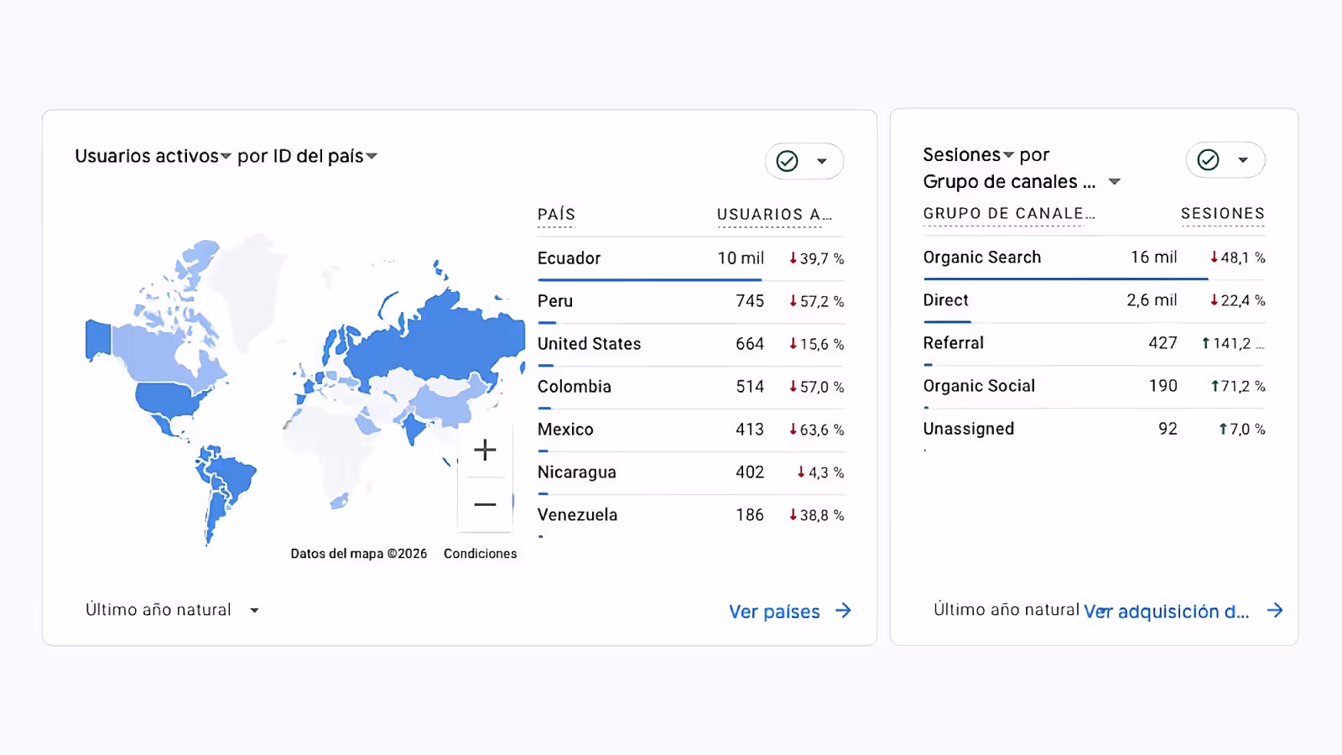Click the check icon on the sessions card
This screenshot has width=1342, height=755.
pos(1208,159)
